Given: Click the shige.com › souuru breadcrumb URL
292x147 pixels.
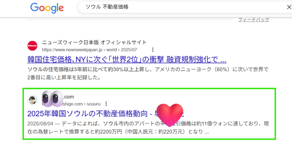Looking at the screenshot, I should coord(71,104).
